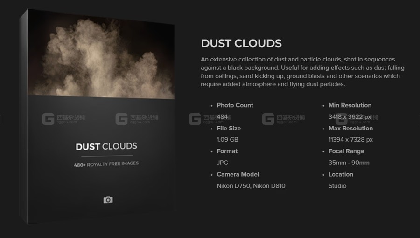Select the Format label
The height and width of the screenshot is (238, 420).
[227, 151]
